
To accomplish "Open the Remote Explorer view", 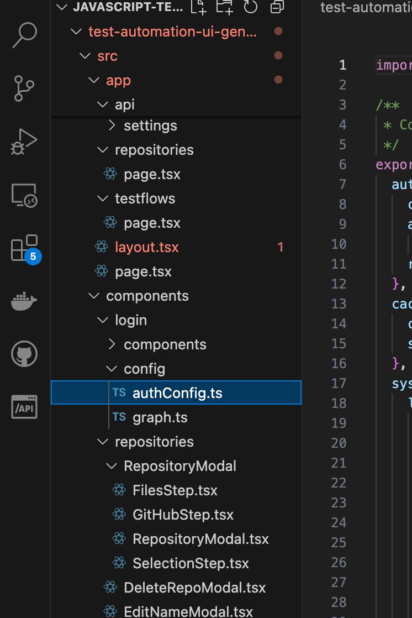I will pyautogui.click(x=24, y=196).
